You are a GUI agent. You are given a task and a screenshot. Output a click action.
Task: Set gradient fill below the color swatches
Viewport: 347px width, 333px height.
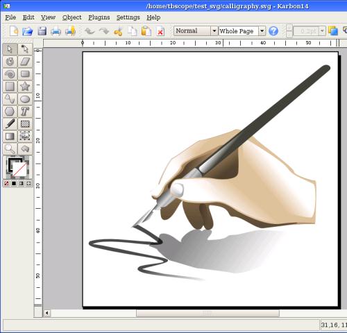pos(22,183)
